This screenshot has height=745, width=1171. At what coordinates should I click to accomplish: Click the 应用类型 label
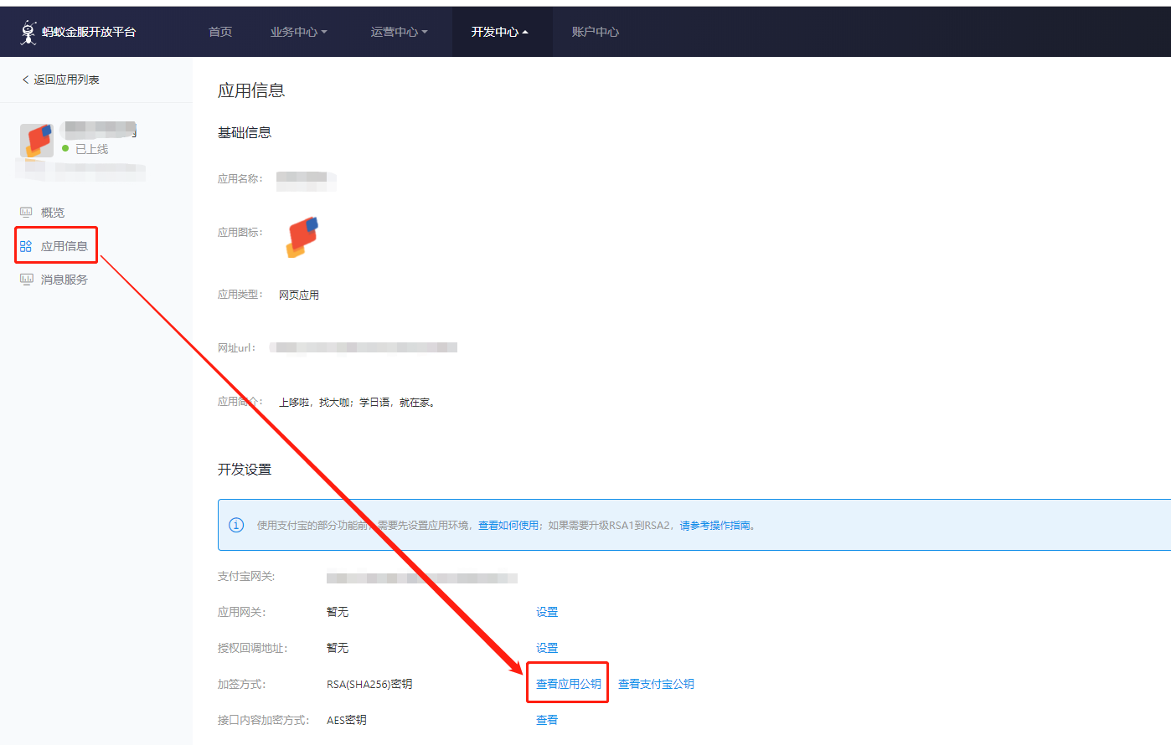(x=240, y=295)
